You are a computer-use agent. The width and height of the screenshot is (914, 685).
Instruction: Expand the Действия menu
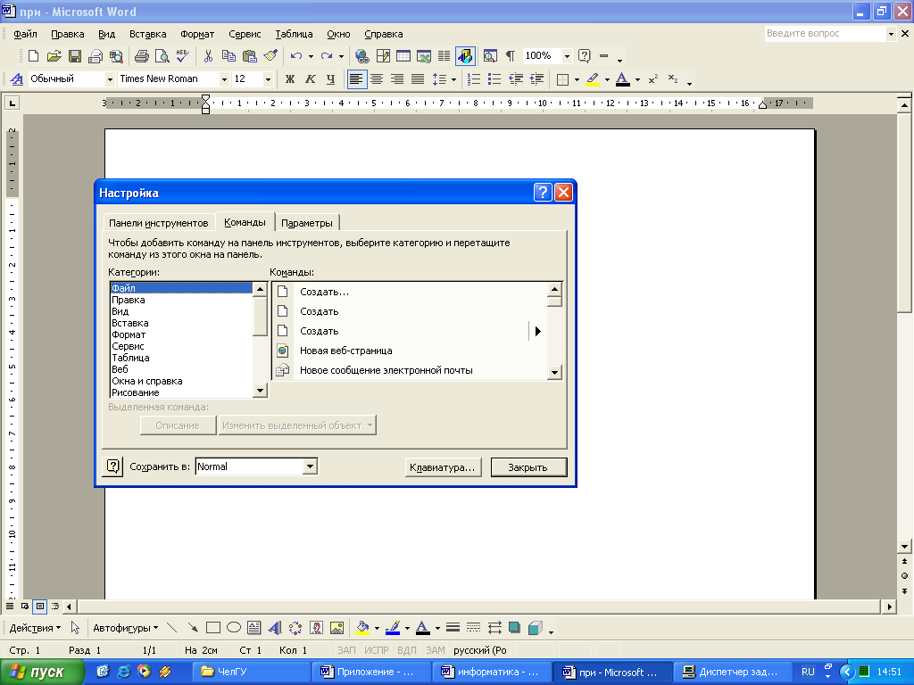click(35, 628)
